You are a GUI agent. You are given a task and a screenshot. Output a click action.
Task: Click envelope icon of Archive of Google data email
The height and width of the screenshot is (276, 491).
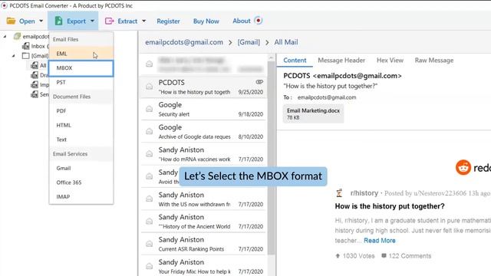coord(150,131)
